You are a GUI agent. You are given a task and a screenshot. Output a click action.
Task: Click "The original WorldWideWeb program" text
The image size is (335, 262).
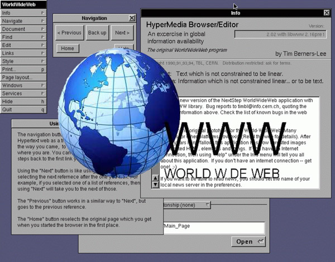(187, 50)
